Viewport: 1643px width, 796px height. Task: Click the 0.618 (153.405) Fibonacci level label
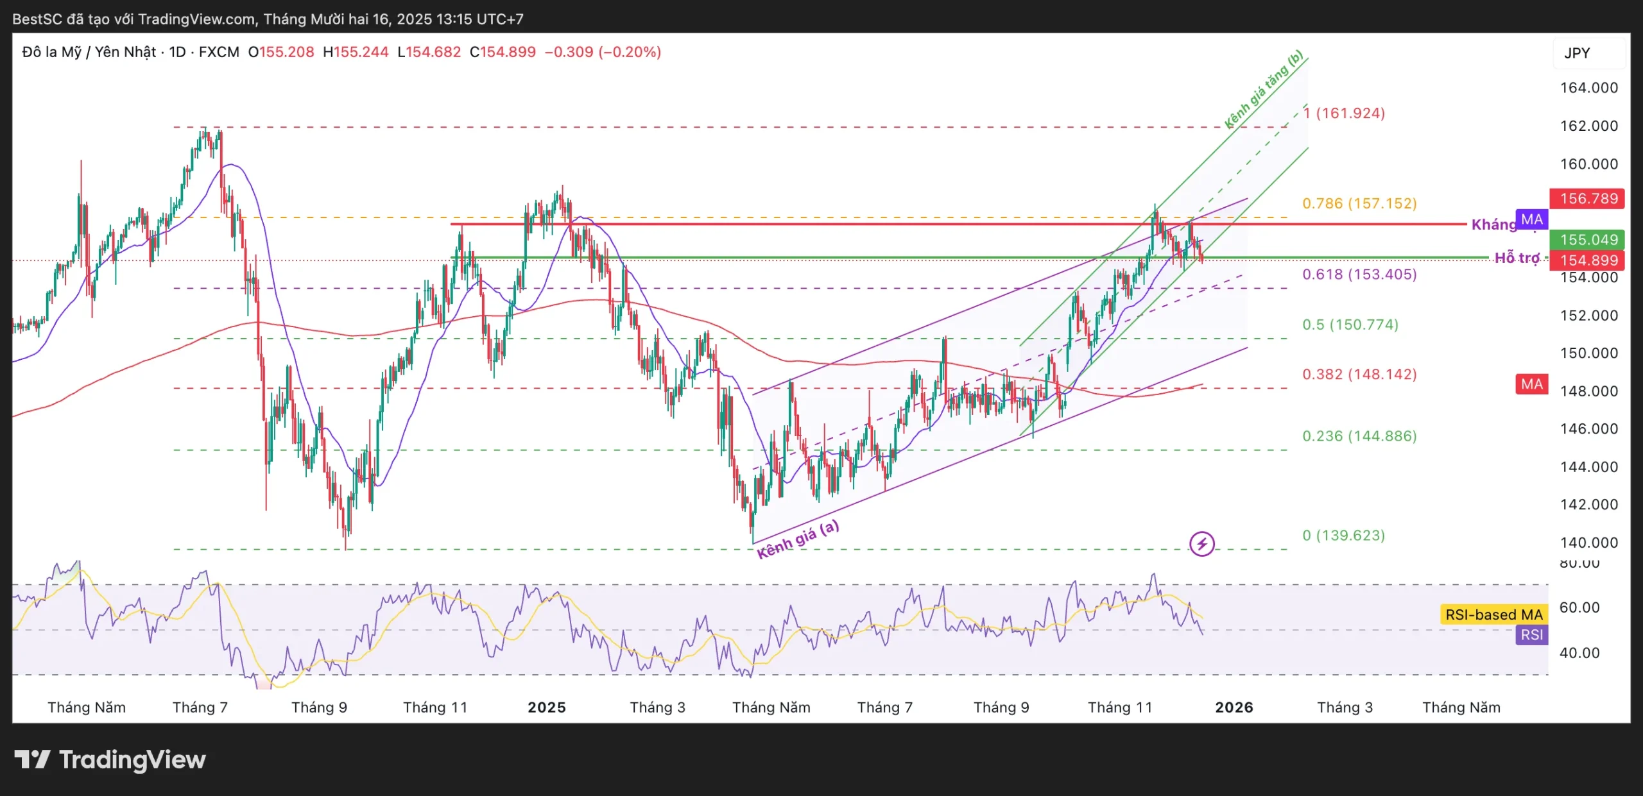pos(1359,275)
